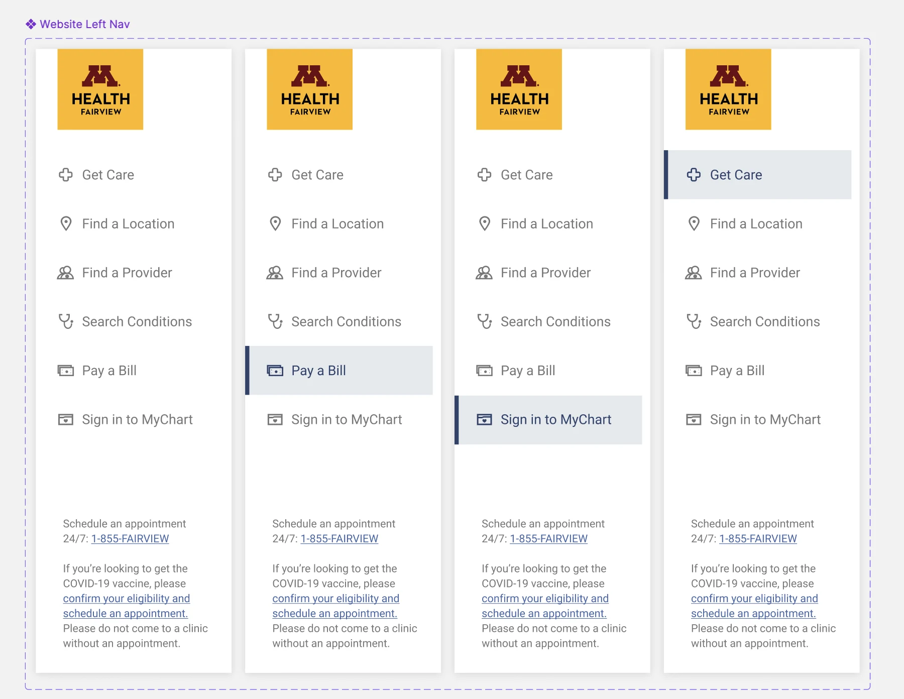Select Search Conditions text in first panel
This screenshot has height=699, width=904.
tap(137, 321)
